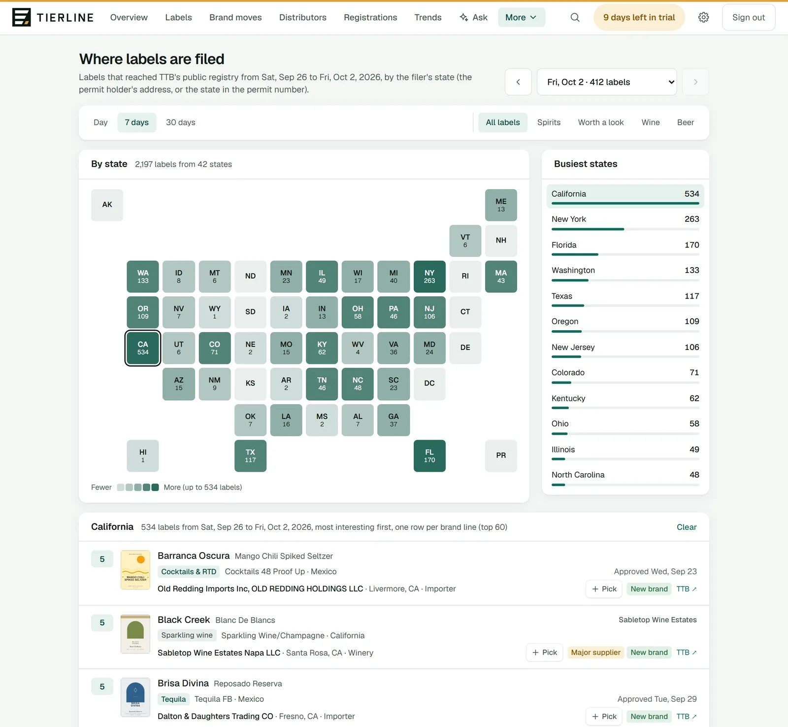Open the Fri, Oct 2 date dropdown
This screenshot has height=727, width=788.
(x=607, y=82)
